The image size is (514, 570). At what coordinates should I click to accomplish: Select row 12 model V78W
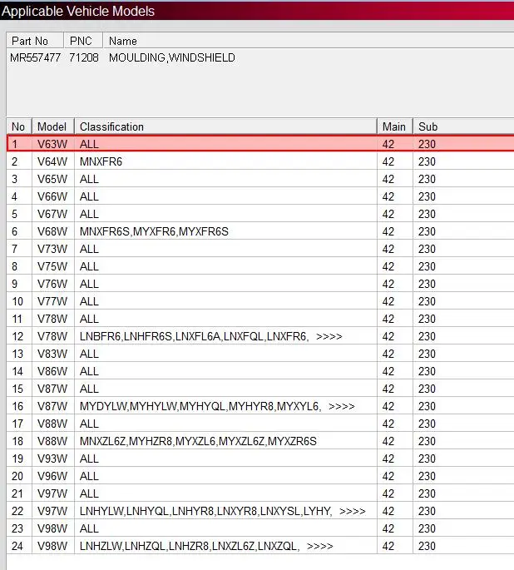tap(52, 336)
